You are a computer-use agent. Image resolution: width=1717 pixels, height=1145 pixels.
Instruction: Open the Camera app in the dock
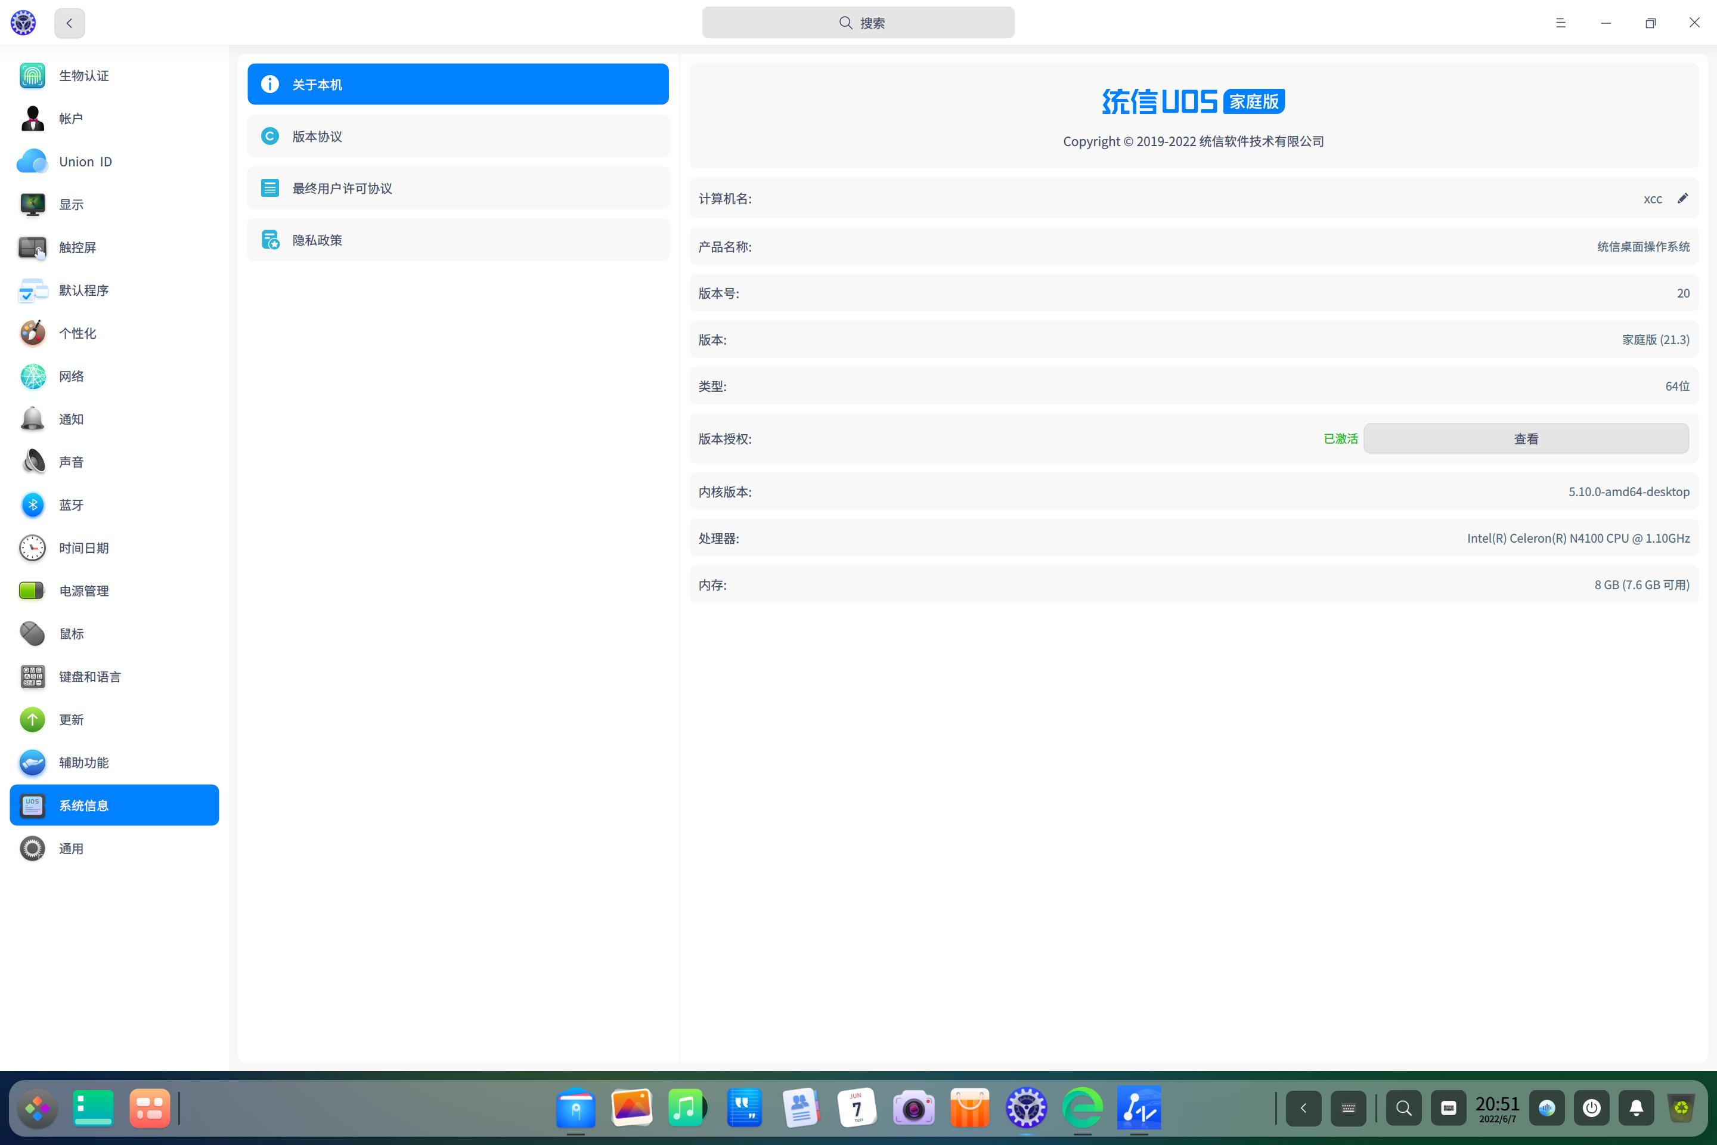(913, 1107)
